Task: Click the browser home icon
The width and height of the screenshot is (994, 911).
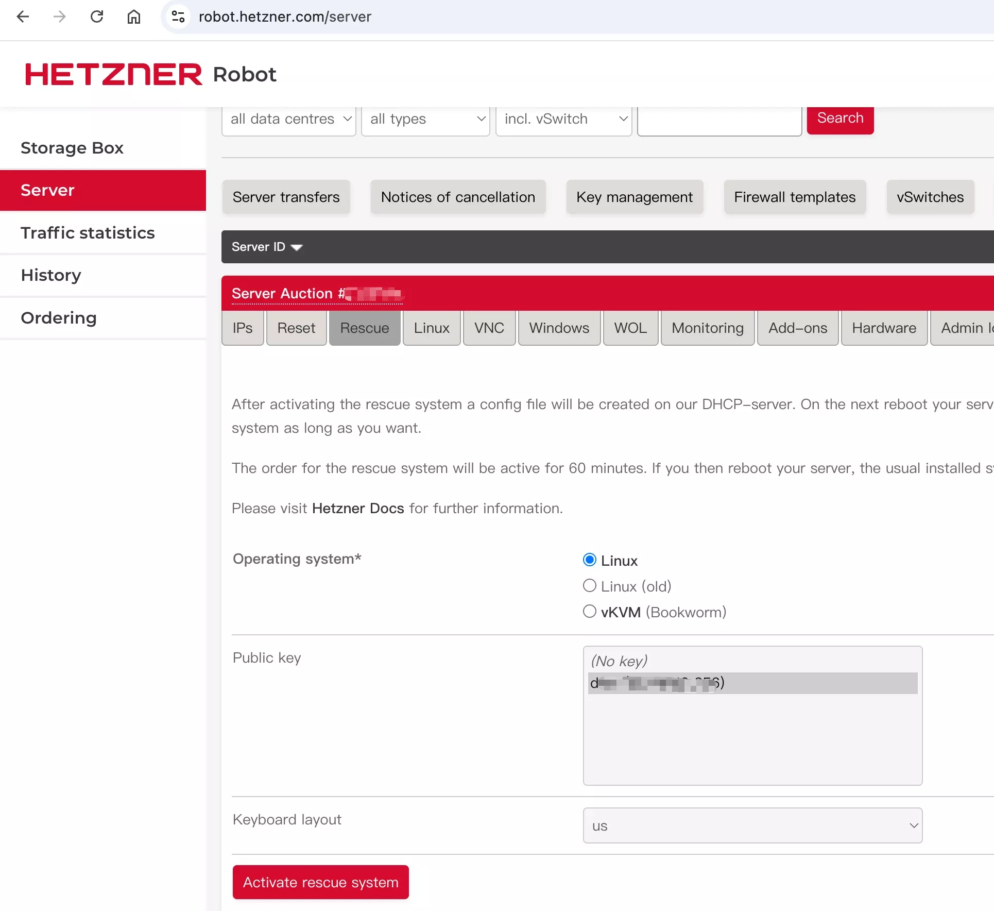Action: coord(134,16)
